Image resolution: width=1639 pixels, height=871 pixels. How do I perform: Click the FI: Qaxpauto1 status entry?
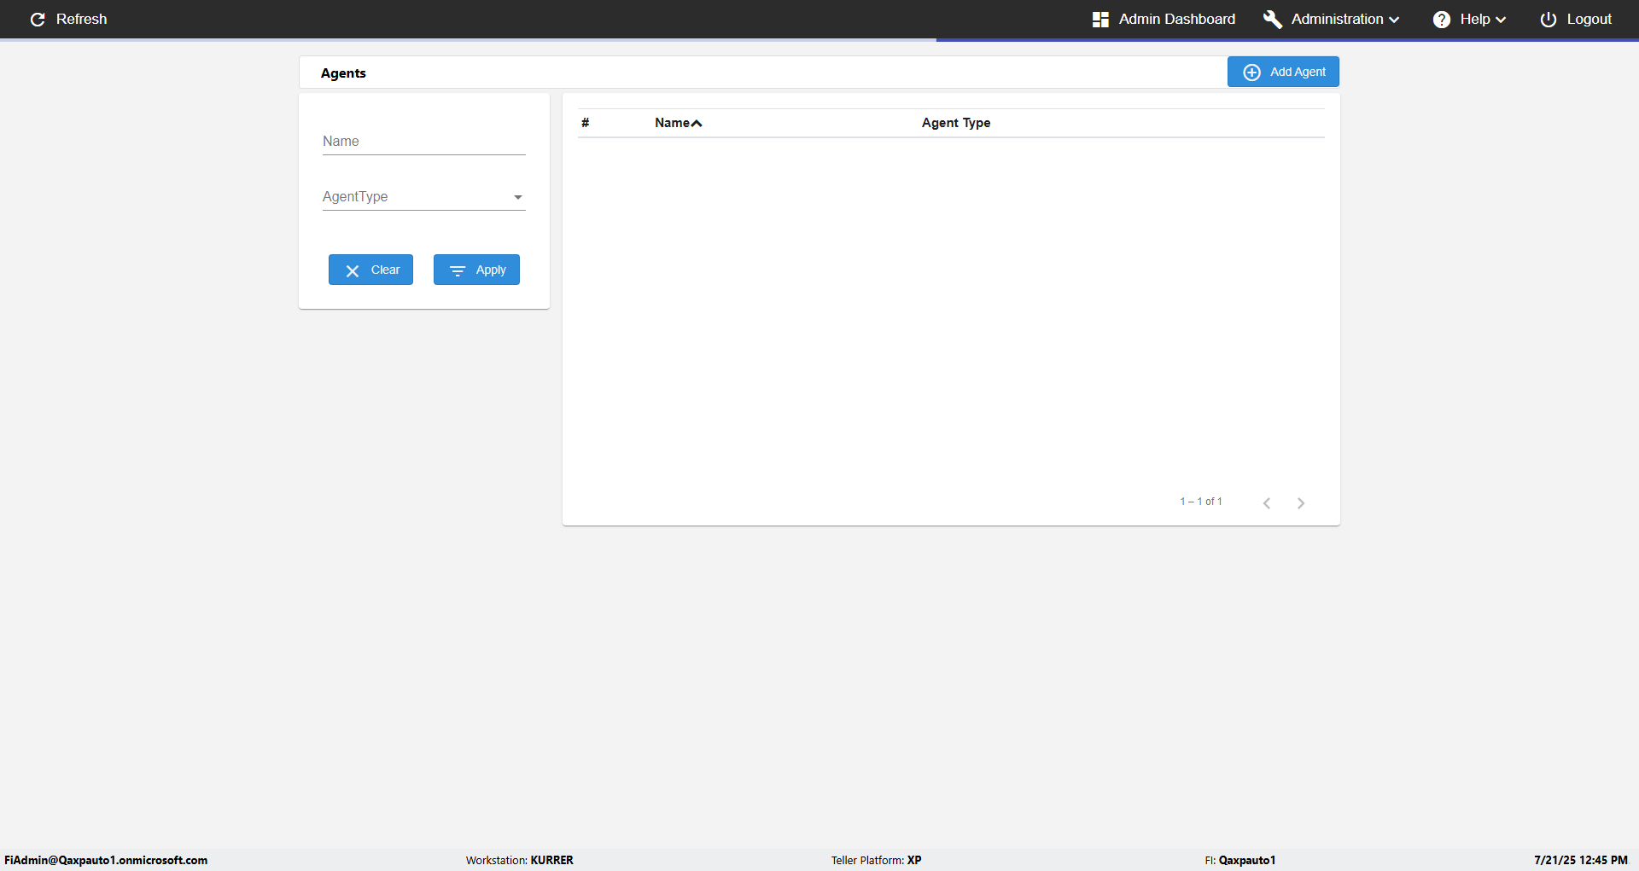1240,860
